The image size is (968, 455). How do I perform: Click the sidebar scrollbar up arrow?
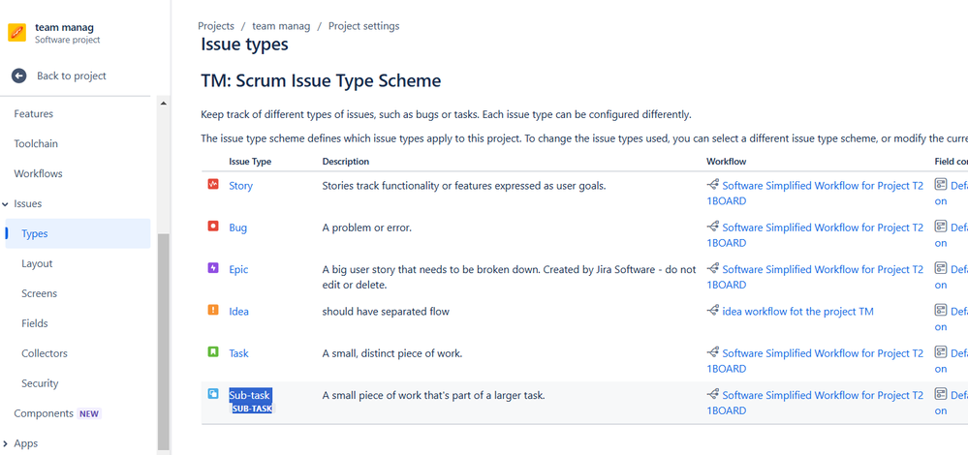164,104
